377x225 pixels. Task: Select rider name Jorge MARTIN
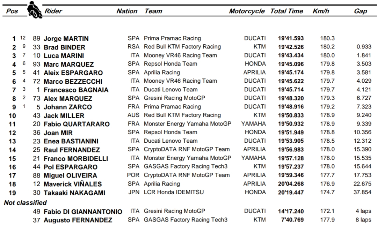click(66, 39)
